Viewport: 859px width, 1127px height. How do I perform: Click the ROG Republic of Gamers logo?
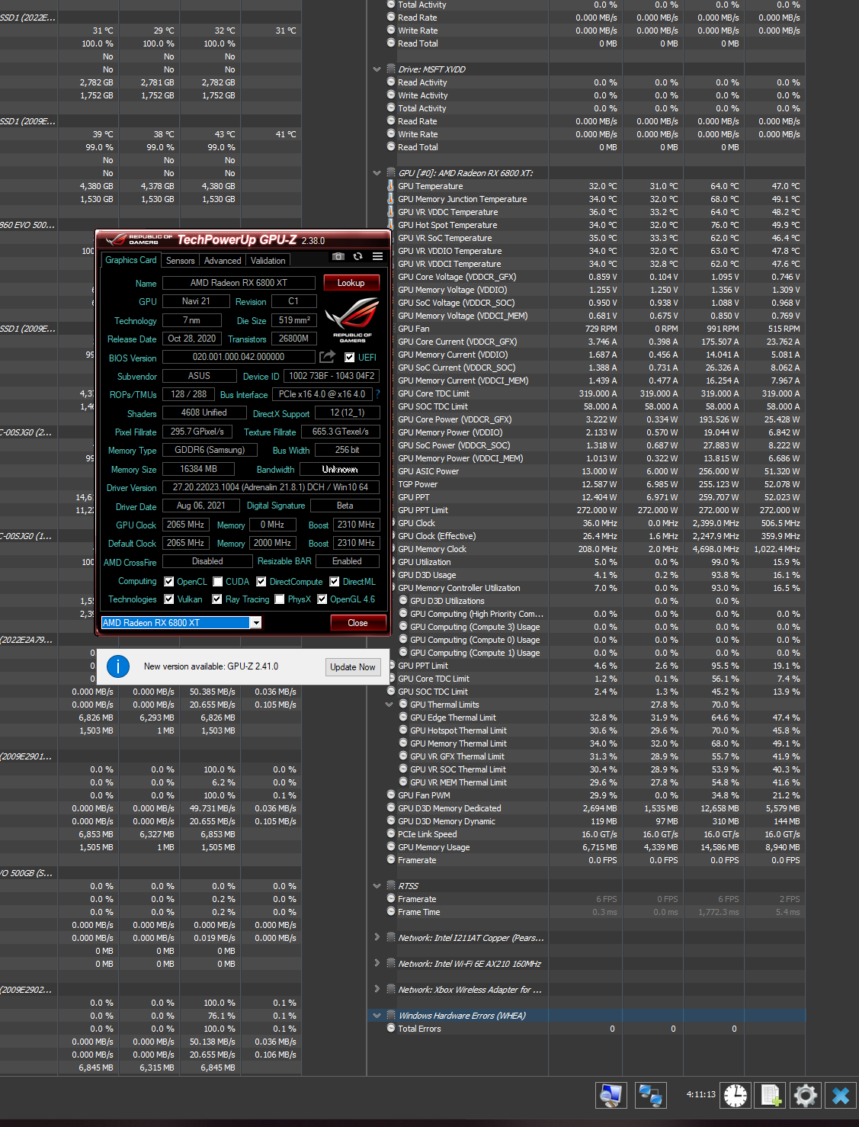pos(352,319)
